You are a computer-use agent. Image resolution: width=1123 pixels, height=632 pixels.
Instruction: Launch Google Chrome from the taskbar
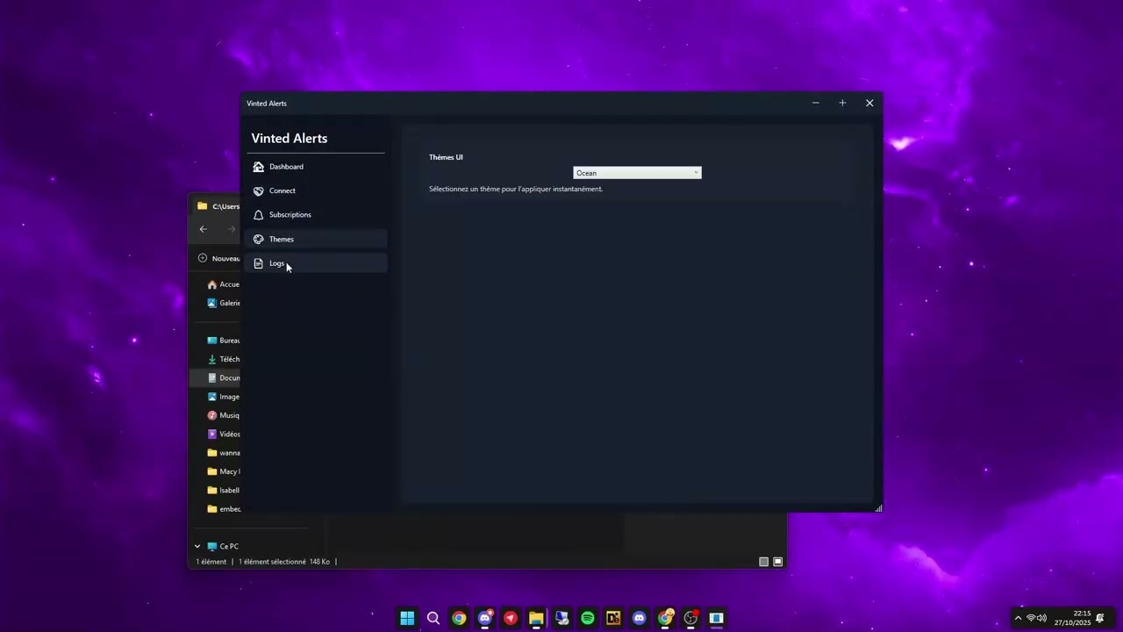tap(459, 618)
